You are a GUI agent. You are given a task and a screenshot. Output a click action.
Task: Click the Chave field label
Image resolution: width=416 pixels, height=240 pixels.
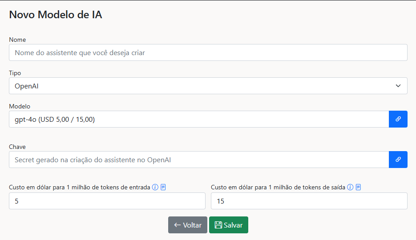pos(17,147)
